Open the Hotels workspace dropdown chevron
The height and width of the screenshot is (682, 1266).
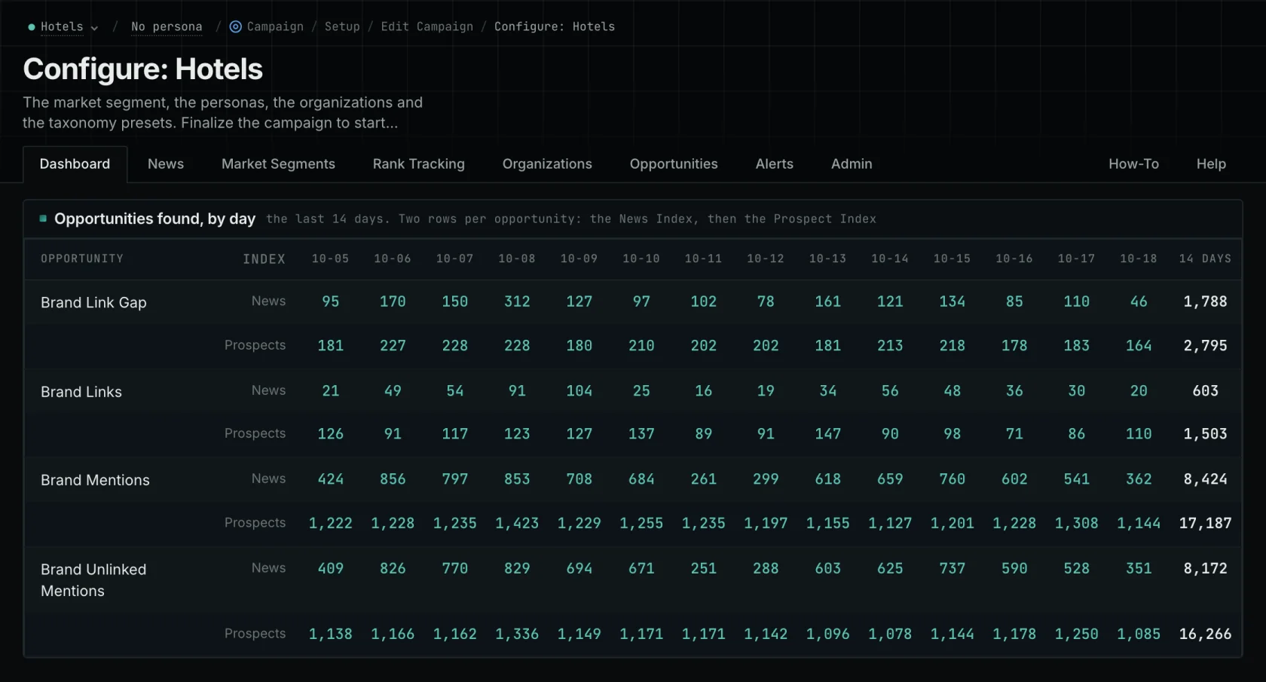click(94, 28)
